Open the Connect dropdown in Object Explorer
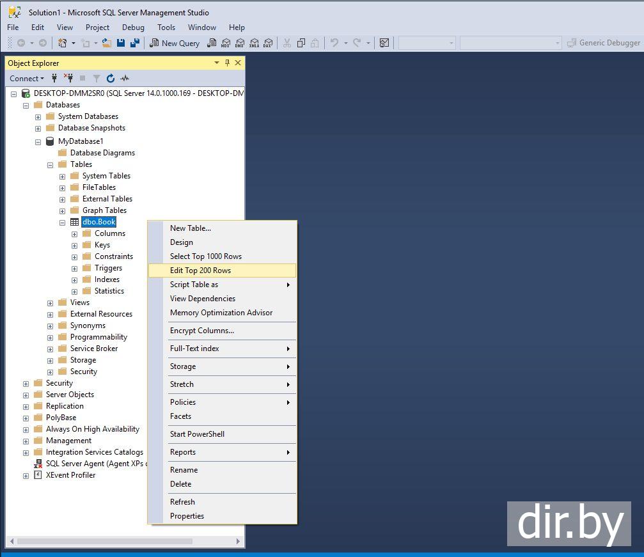The image size is (644, 557). tap(26, 79)
